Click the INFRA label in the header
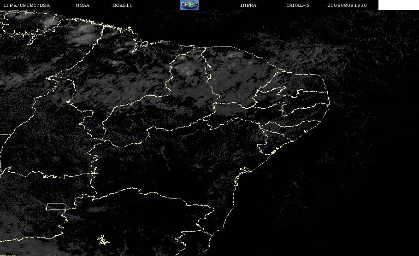The height and width of the screenshot is (256, 419). pyautogui.click(x=248, y=5)
